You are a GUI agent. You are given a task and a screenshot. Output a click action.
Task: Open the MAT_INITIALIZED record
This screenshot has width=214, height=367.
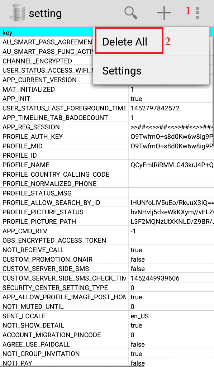[43, 89]
